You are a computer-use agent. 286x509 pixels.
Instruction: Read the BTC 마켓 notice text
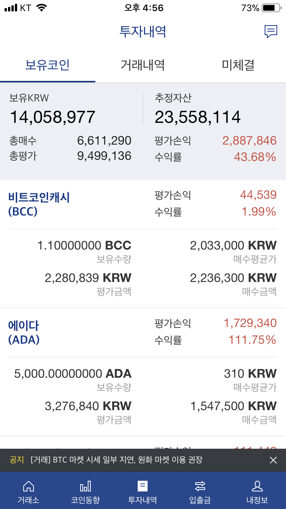tap(116, 460)
